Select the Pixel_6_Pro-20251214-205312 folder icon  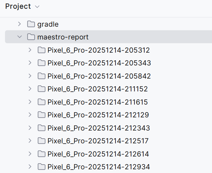point(41,50)
